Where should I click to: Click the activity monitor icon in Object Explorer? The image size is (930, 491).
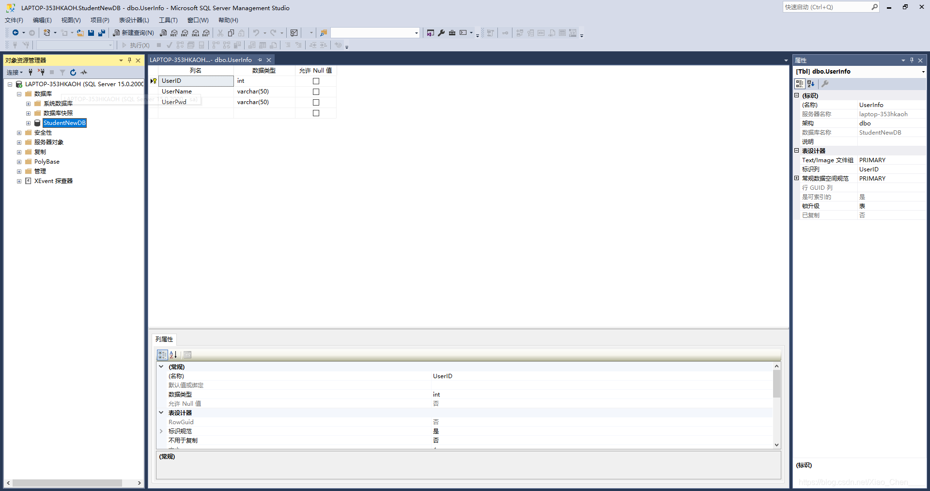coord(84,72)
